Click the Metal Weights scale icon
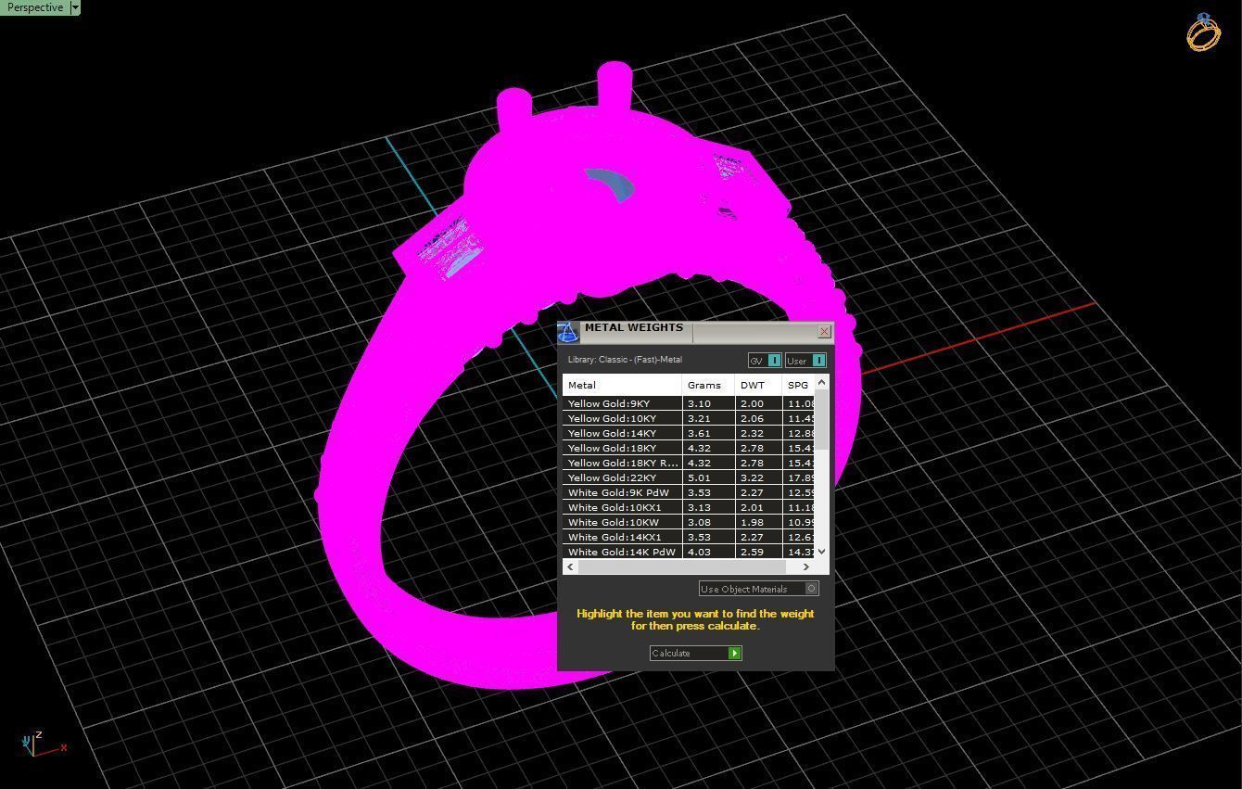1242x789 pixels. tap(569, 332)
